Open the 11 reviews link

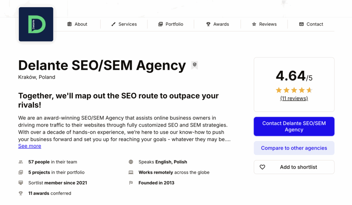tap(294, 98)
